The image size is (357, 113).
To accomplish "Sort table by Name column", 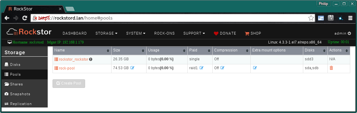I will [82, 50].
